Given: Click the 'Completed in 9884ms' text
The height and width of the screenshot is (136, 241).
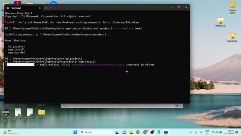Looking at the screenshot, I should (x=140, y=65).
